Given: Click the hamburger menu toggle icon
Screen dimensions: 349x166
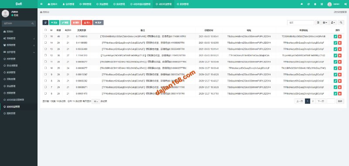Looking at the screenshot, I should tap(41, 4).
